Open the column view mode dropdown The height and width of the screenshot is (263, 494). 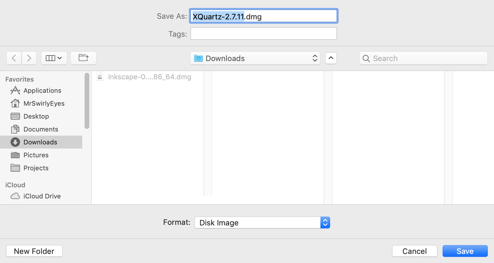coord(54,58)
